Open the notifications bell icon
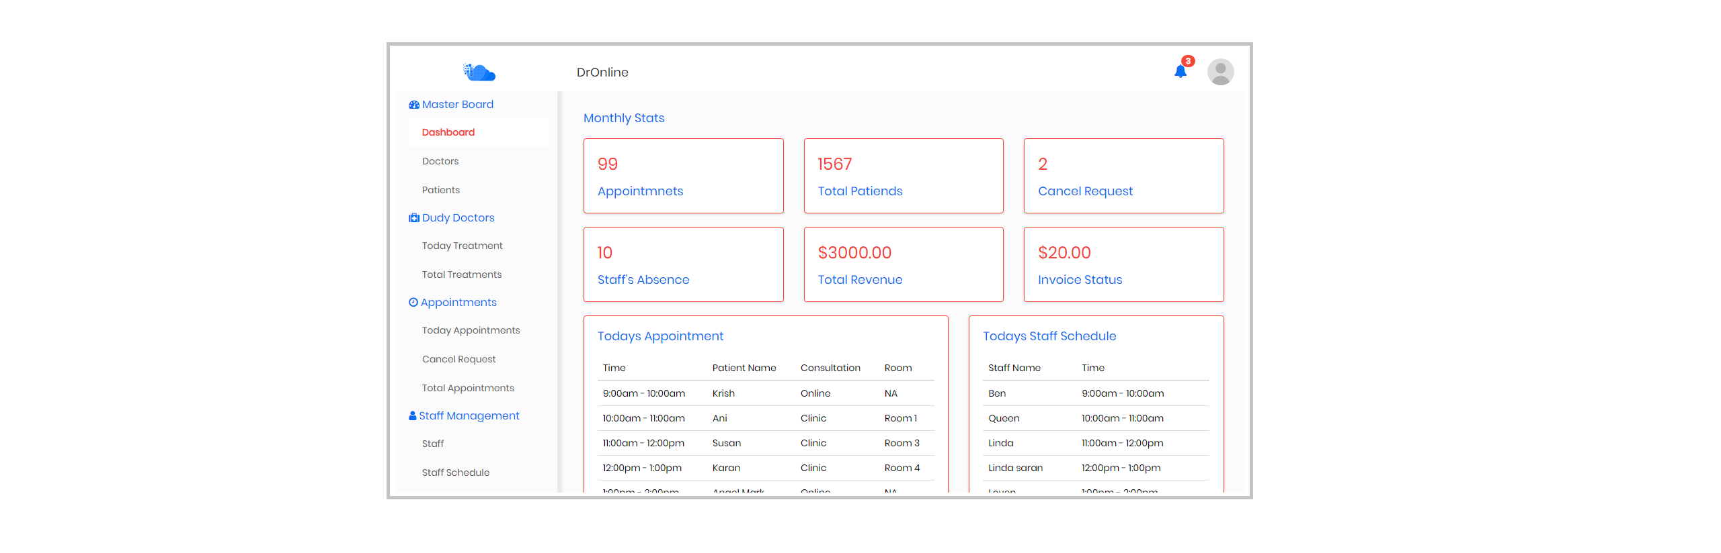This screenshot has height=553, width=1721. click(x=1180, y=71)
